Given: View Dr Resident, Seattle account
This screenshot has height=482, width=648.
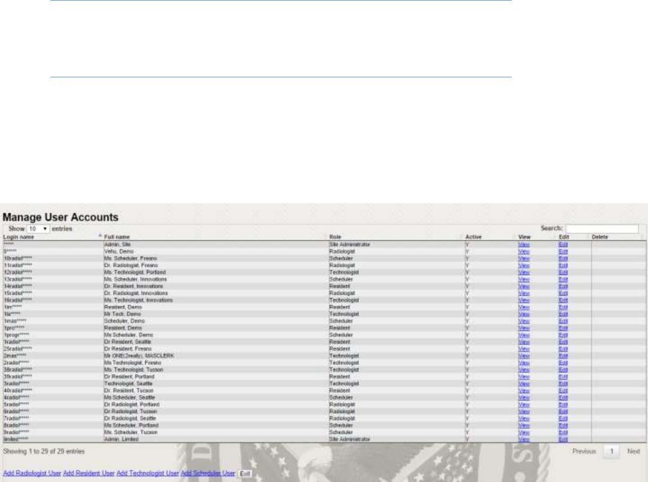Looking at the screenshot, I should pos(524,342).
